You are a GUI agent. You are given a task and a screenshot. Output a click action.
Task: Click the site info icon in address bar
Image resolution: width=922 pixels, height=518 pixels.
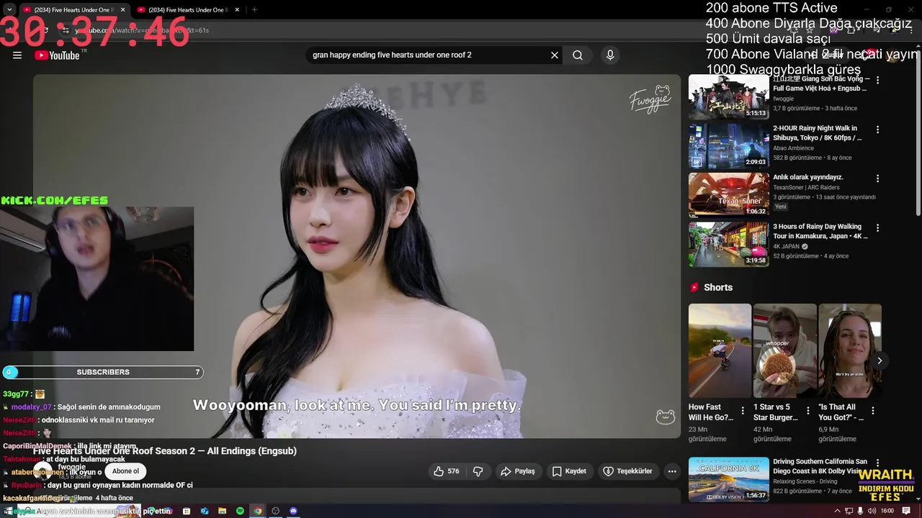[66, 30]
